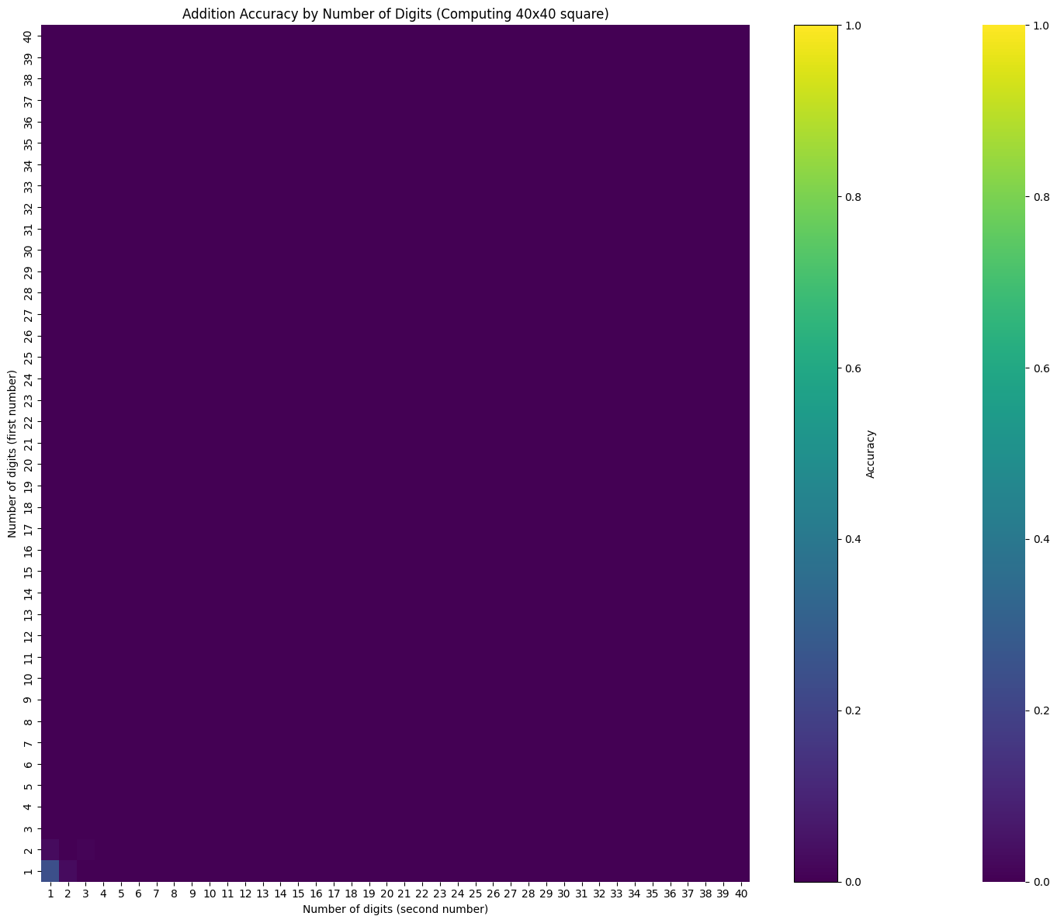The image size is (1057, 923).
Task: Click the "0.6" tick on the rightmost colorbar
Action: point(1040,368)
